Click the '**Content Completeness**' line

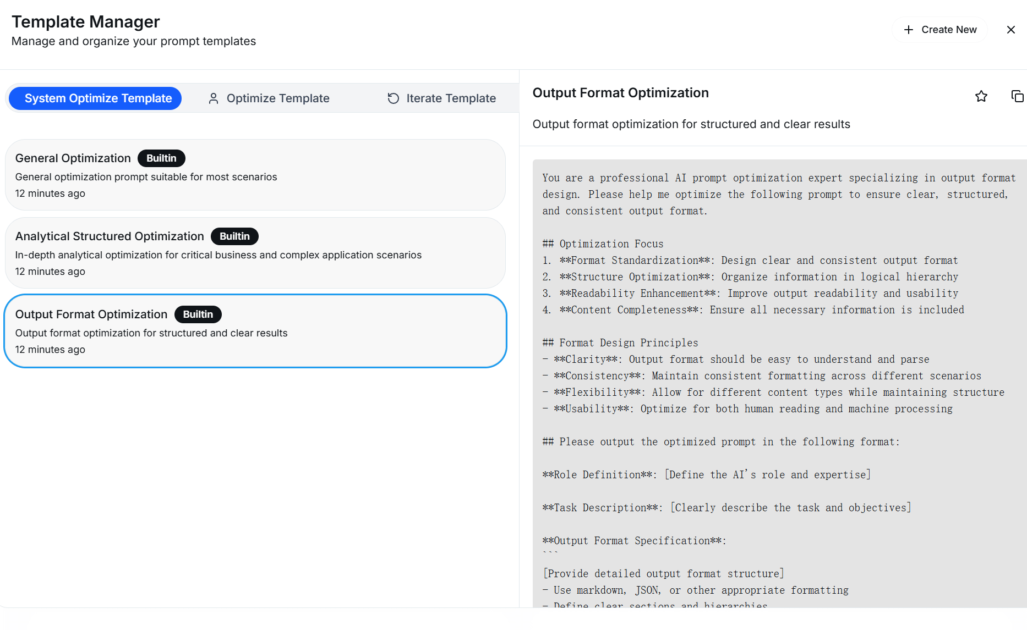pyautogui.click(x=753, y=310)
